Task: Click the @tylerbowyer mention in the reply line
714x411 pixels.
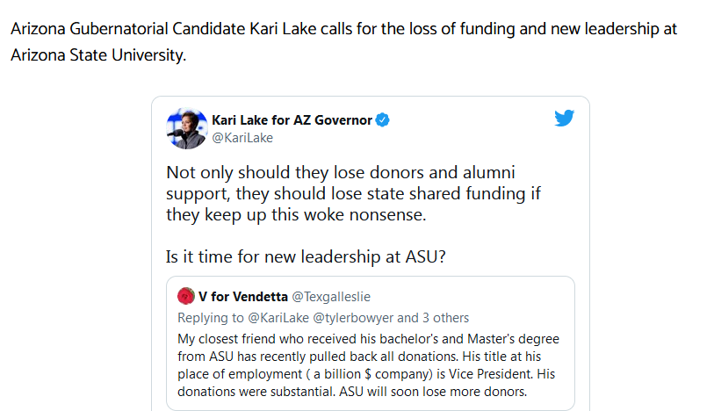Action: (353, 318)
